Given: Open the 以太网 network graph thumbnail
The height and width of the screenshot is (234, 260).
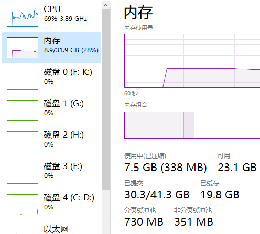Looking at the screenshot, I should tap(23, 230).
